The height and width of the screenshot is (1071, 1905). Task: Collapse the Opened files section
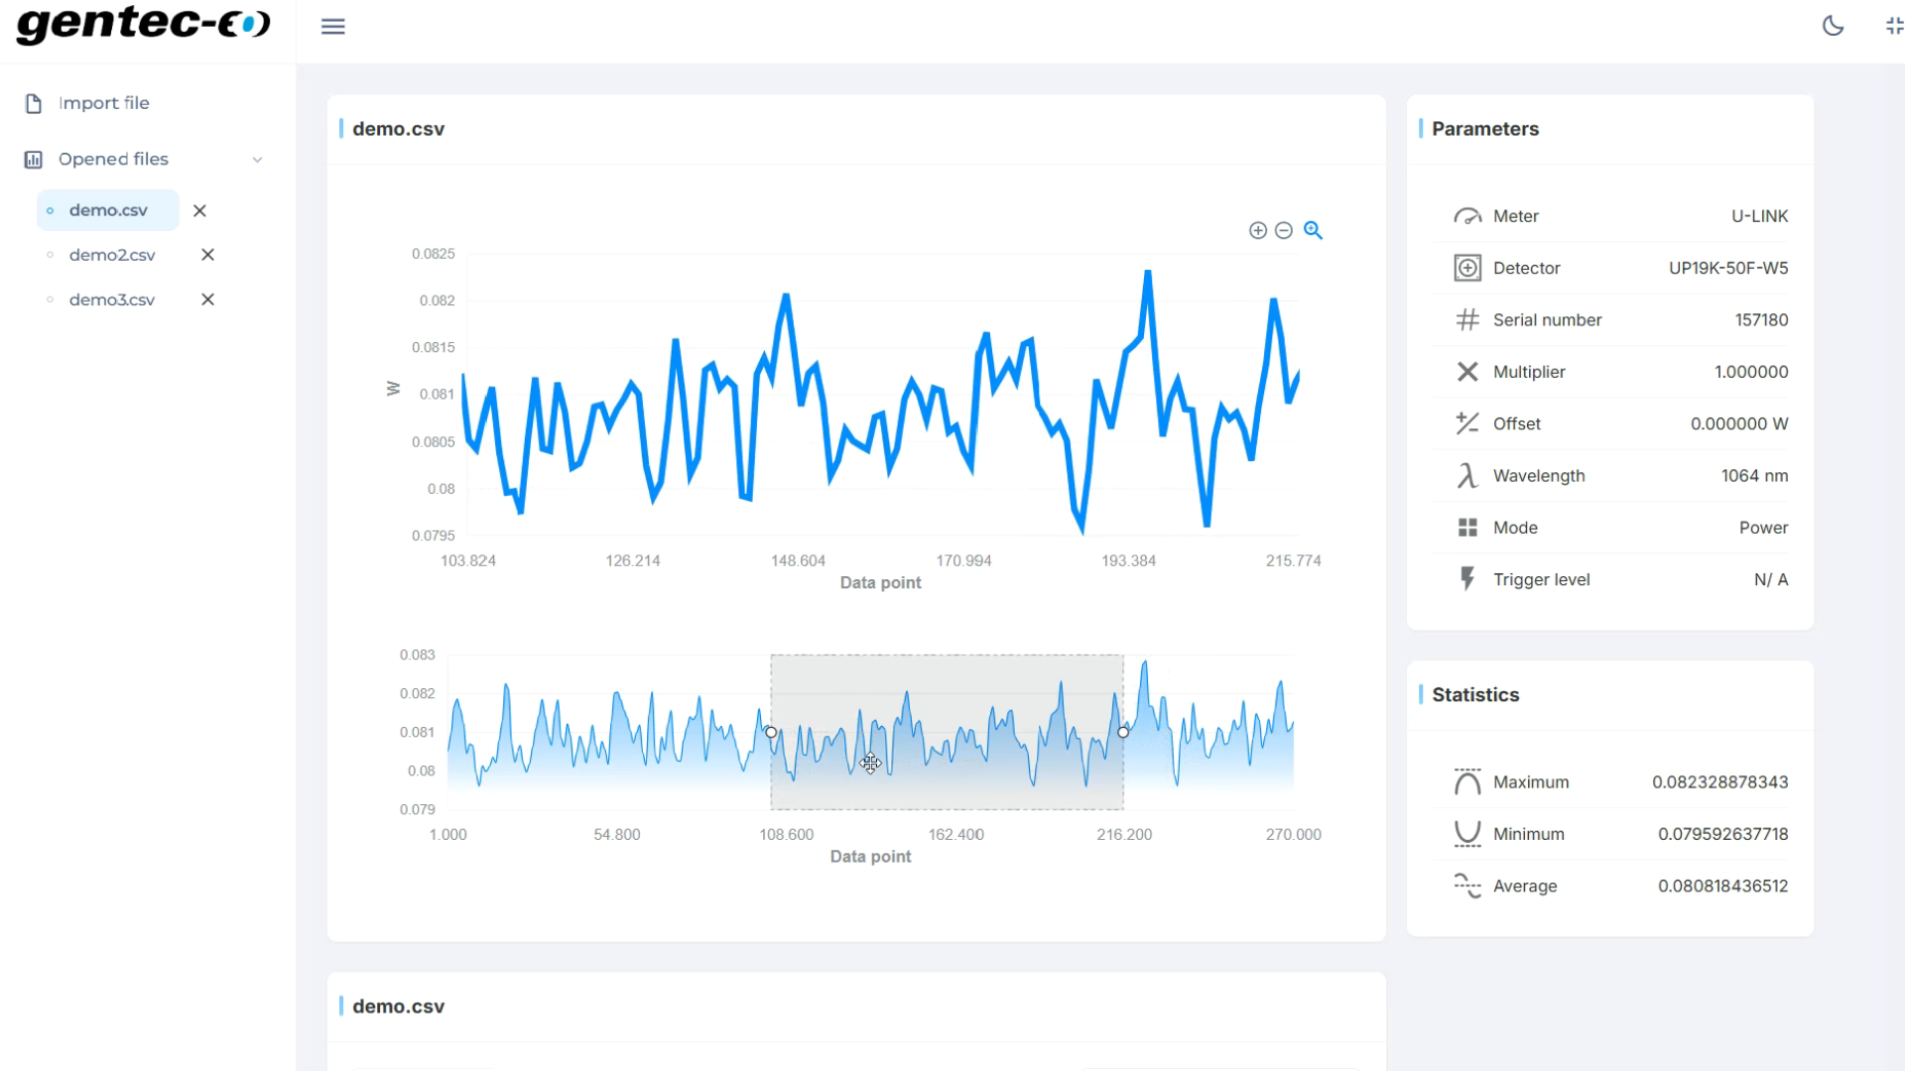pos(258,159)
